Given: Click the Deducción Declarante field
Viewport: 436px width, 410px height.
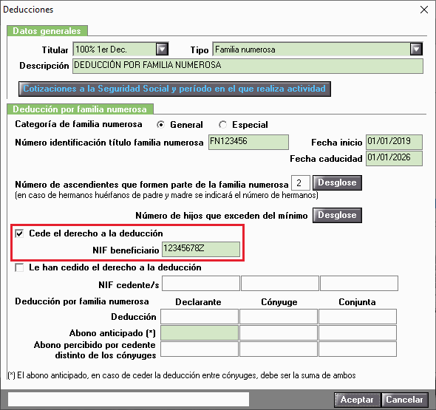Looking at the screenshot, I should (200, 316).
